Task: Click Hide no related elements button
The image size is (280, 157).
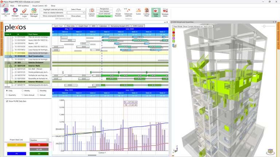Action: (53, 13)
